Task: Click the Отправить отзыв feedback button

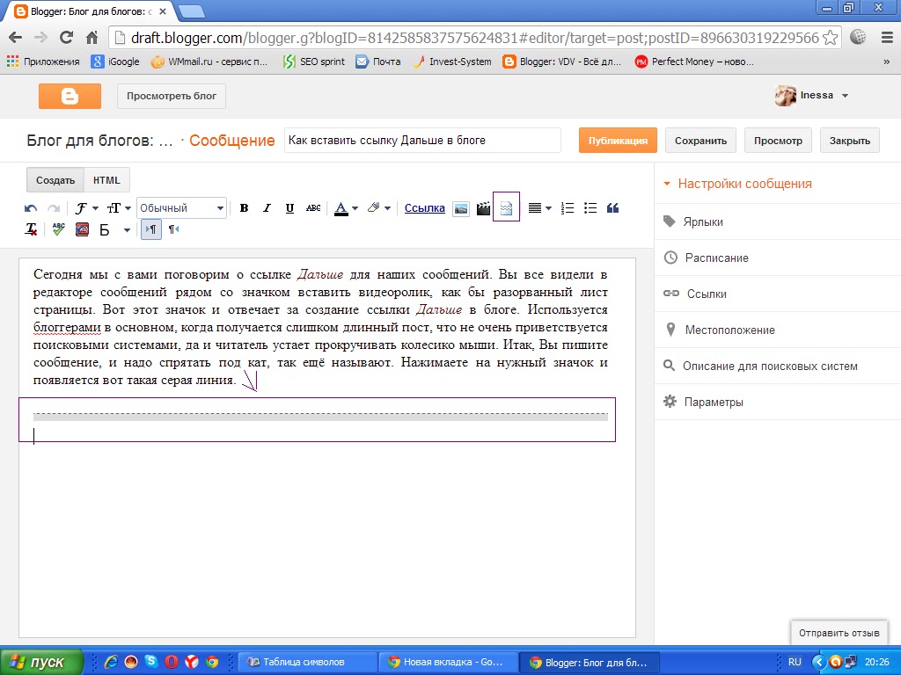Action: click(839, 633)
